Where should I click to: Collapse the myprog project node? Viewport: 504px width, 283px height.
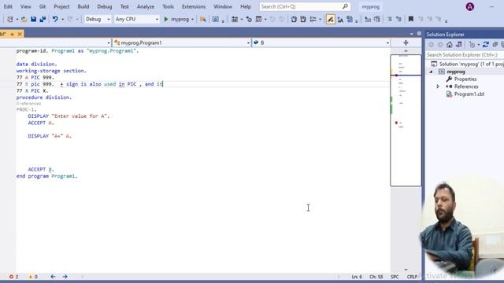point(431,72)
